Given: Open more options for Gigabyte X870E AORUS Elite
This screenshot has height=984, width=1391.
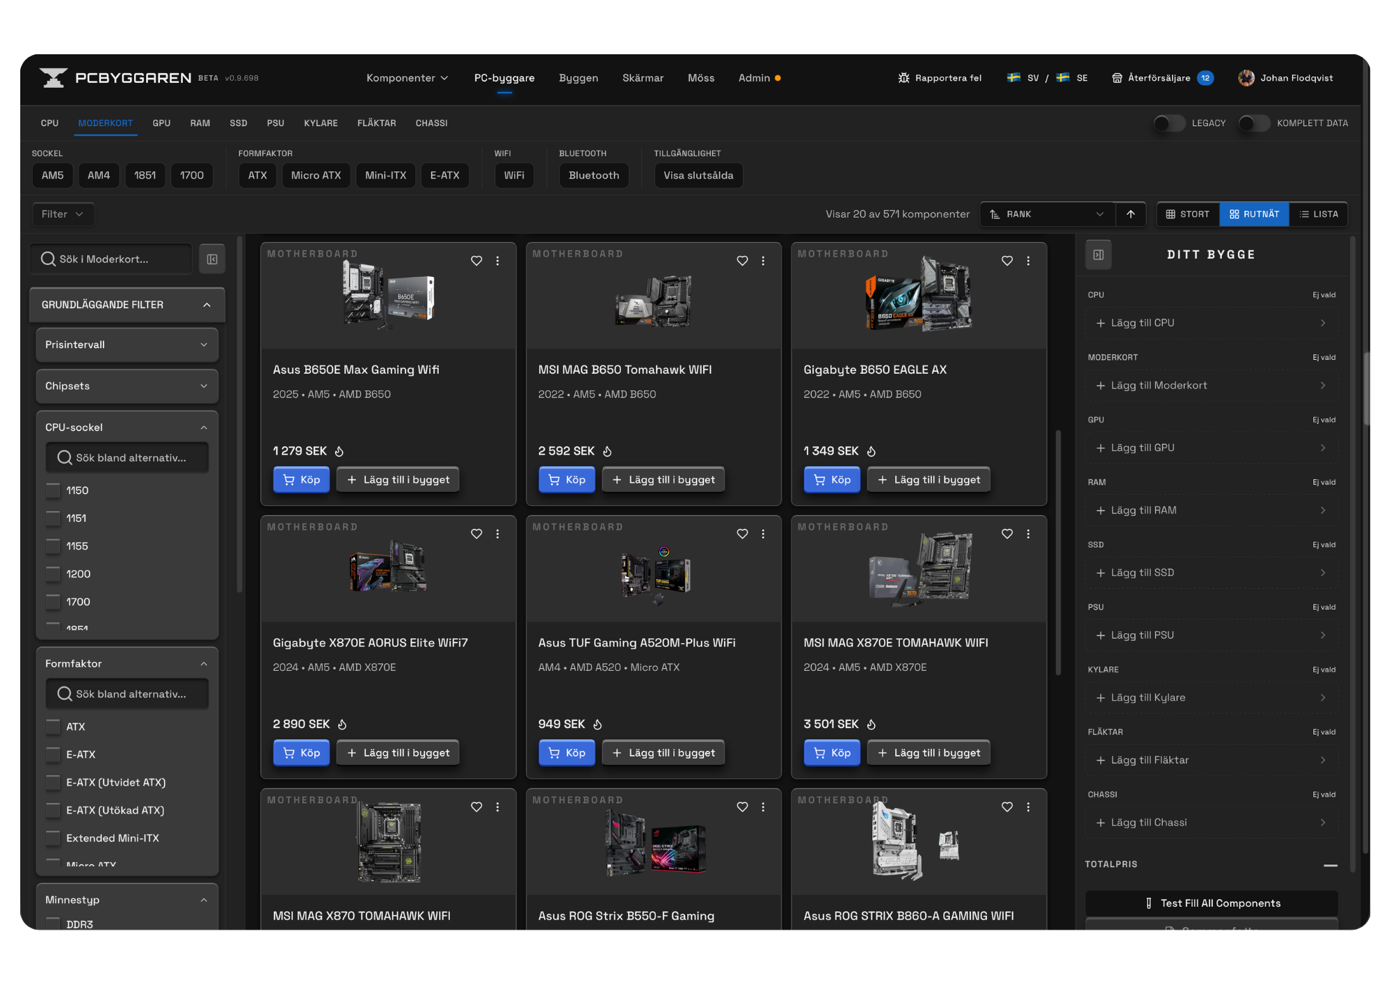Looking at the screenshot, I should (497, 534).
